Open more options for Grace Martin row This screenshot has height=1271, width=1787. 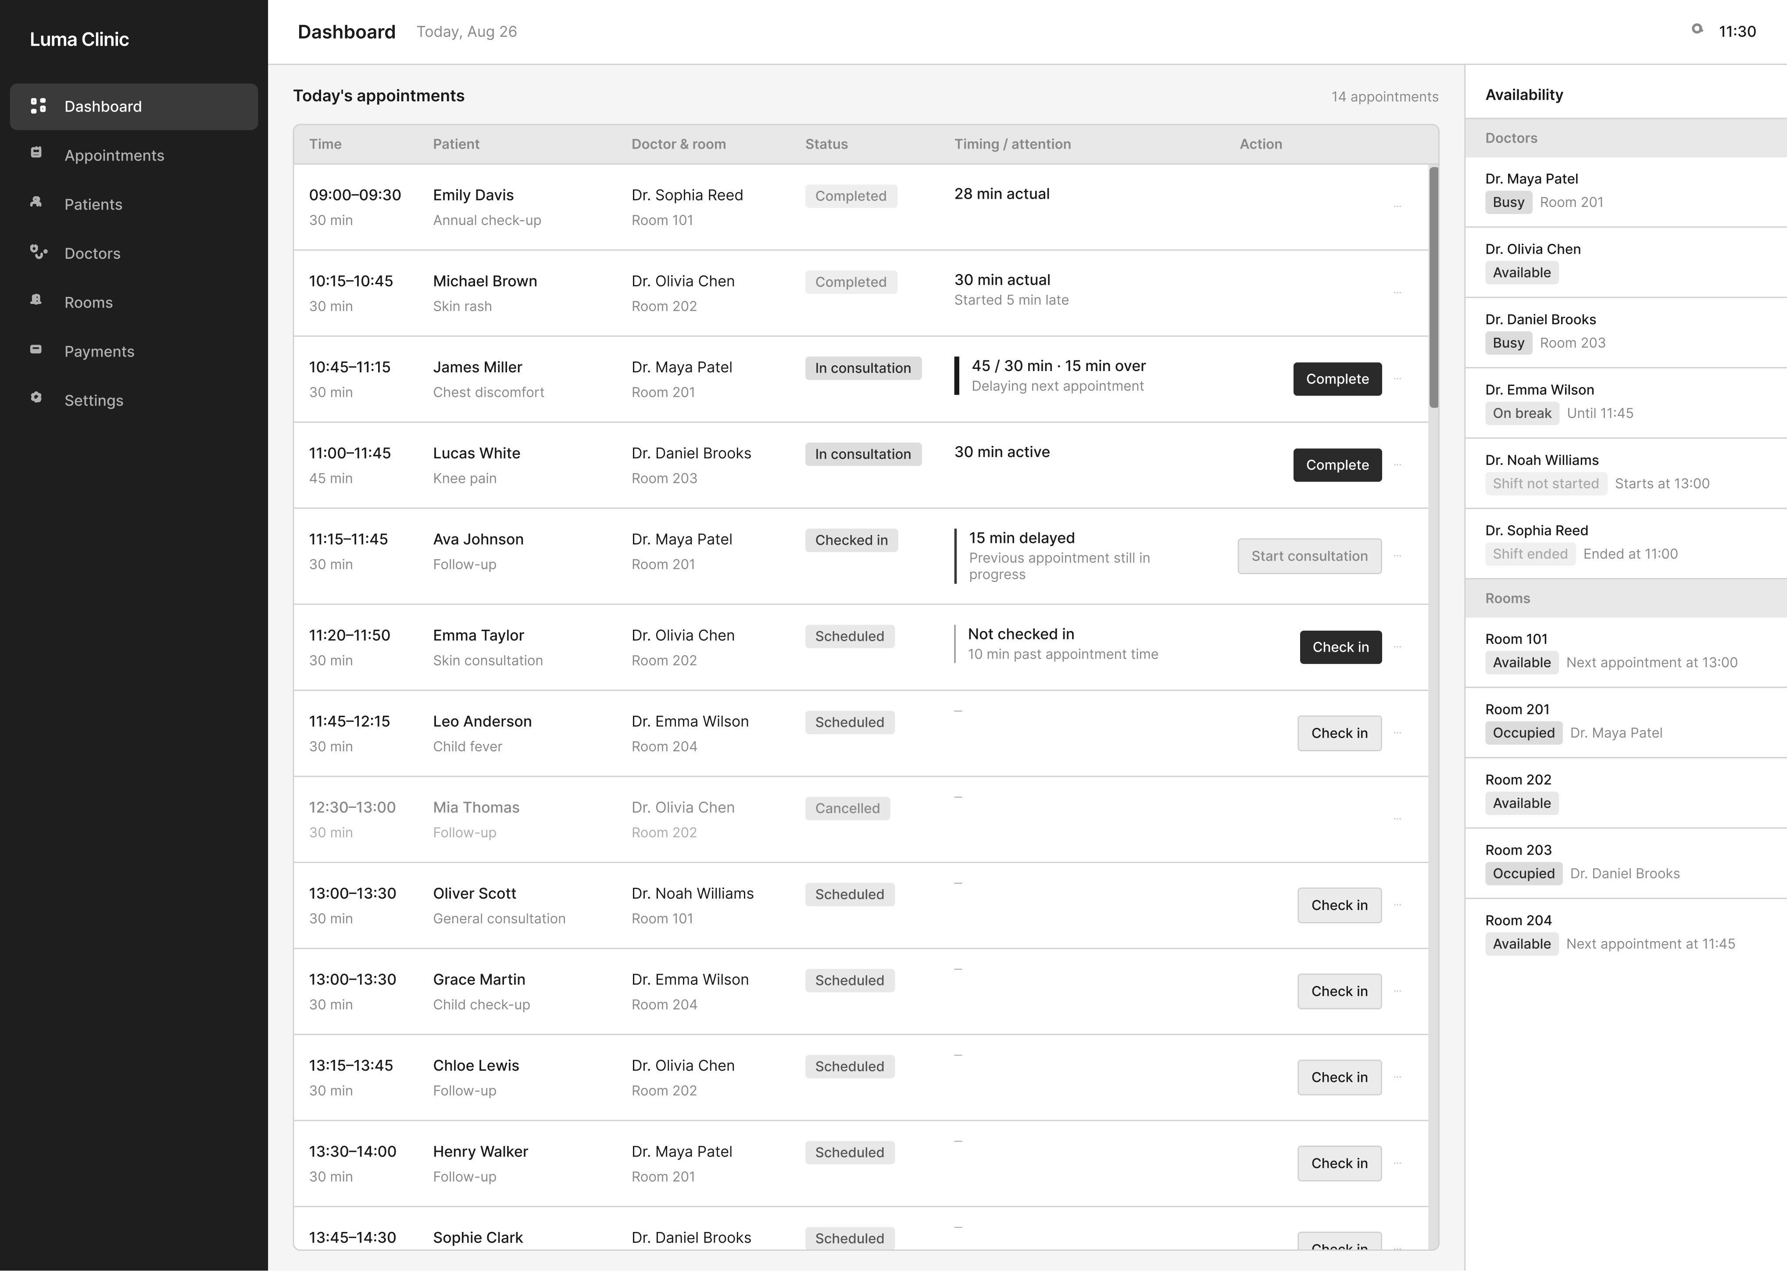[x=1397, y=992]
